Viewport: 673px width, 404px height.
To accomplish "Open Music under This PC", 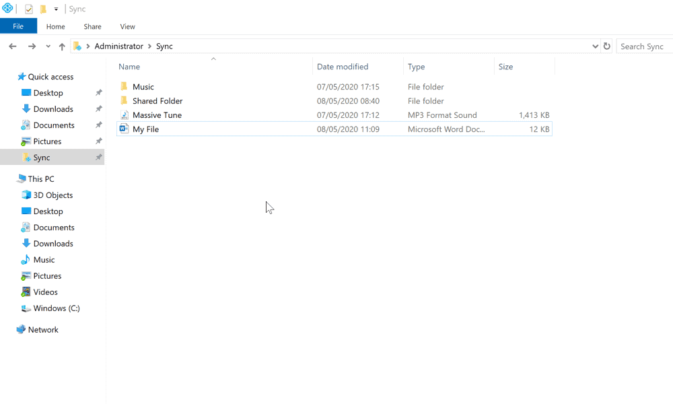I will [x=44, y=260].
